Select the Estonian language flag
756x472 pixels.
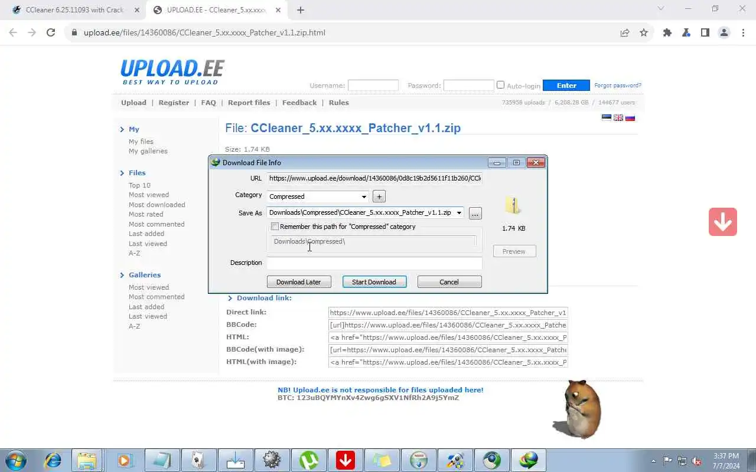(607, 117)
